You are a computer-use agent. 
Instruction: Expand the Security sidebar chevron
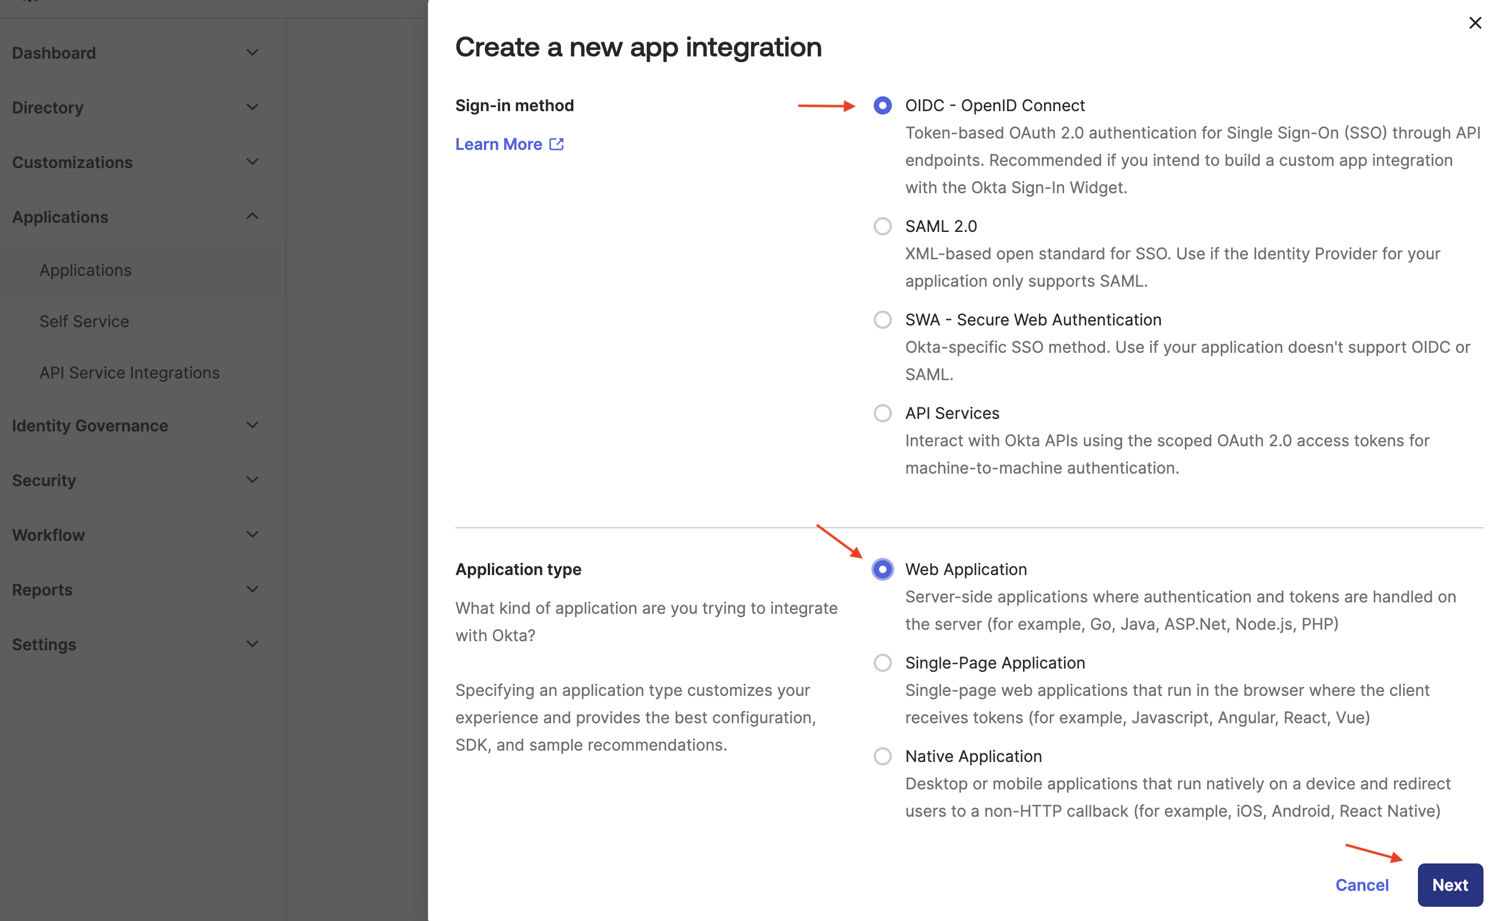click(252, 480)
